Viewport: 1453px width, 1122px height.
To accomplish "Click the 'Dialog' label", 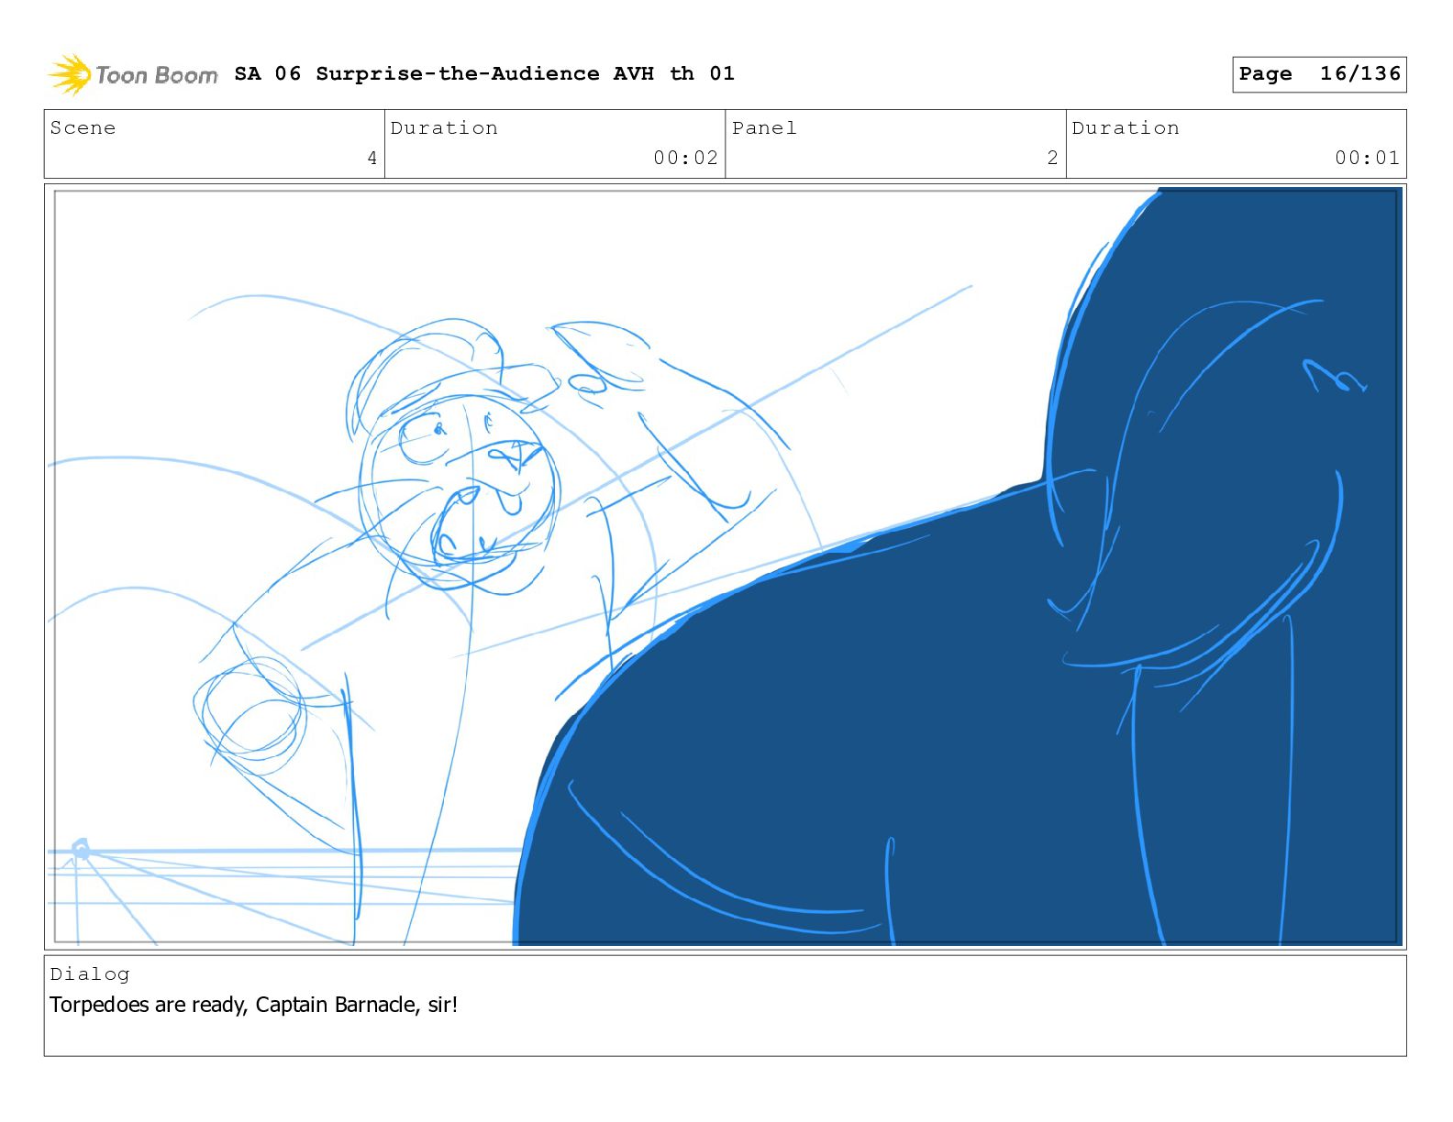I will point(90,974).
